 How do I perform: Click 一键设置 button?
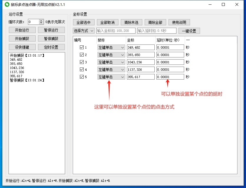189,31
